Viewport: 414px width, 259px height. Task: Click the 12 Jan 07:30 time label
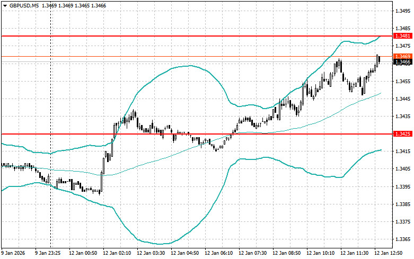point(252,253)
